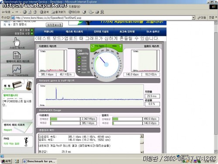Refresh the page with the Refresh icon
The image size is (218, 164).
pos(30,12)
